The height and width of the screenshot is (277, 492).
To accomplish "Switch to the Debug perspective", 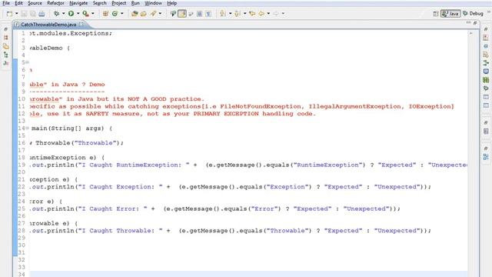I will pos(474,14).
